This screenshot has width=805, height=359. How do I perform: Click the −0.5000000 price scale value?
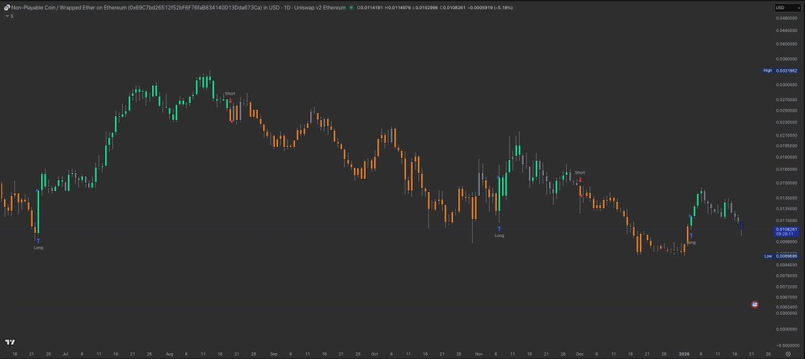(x=786, y=345)
